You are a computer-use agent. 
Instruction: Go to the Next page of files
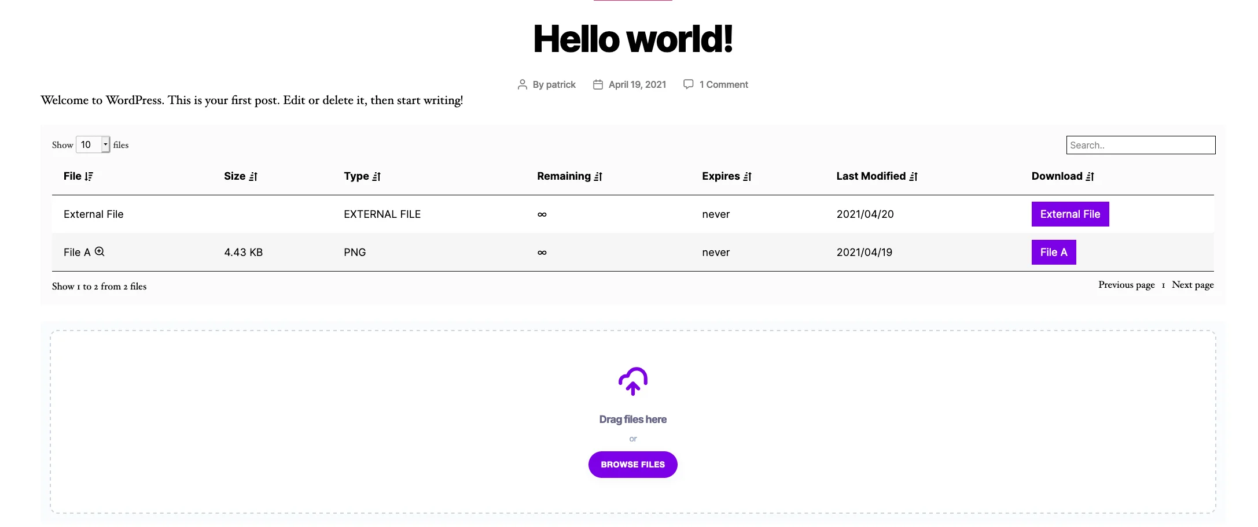tap(1192, 284)
